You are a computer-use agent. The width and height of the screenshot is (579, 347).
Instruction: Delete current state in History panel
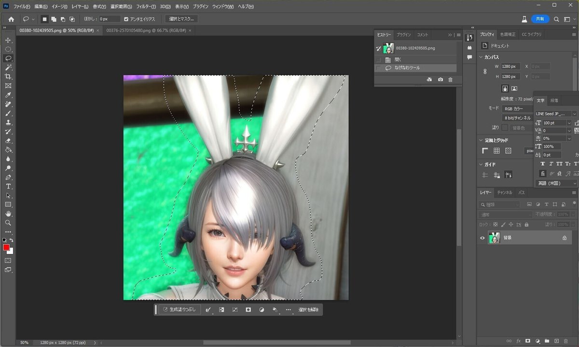pos(451,80)
